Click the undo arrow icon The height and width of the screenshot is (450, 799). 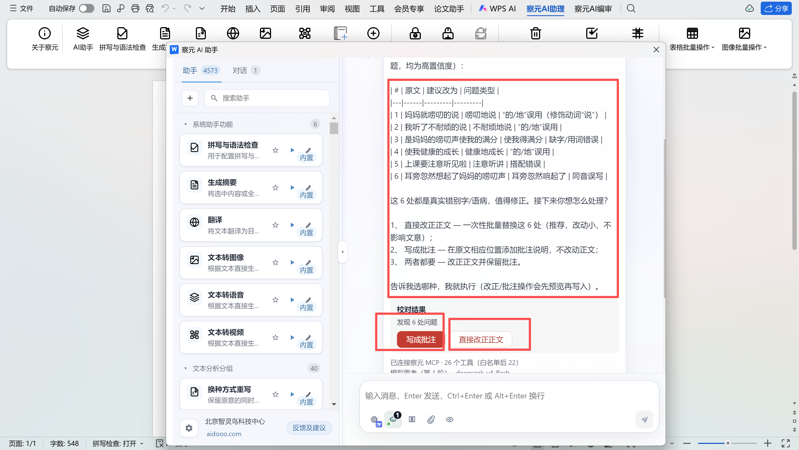(165, 8)
